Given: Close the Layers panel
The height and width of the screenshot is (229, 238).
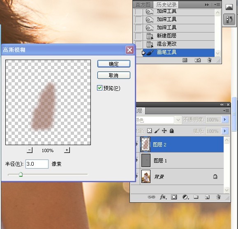Looking at the screenshot, I should pyautogui.click(x=228, y=104).
